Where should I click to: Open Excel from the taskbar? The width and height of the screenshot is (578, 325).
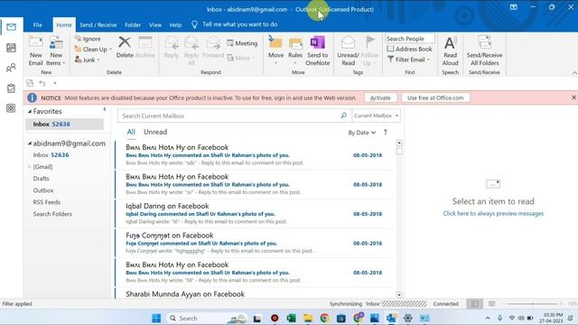[x=291, y=318]
